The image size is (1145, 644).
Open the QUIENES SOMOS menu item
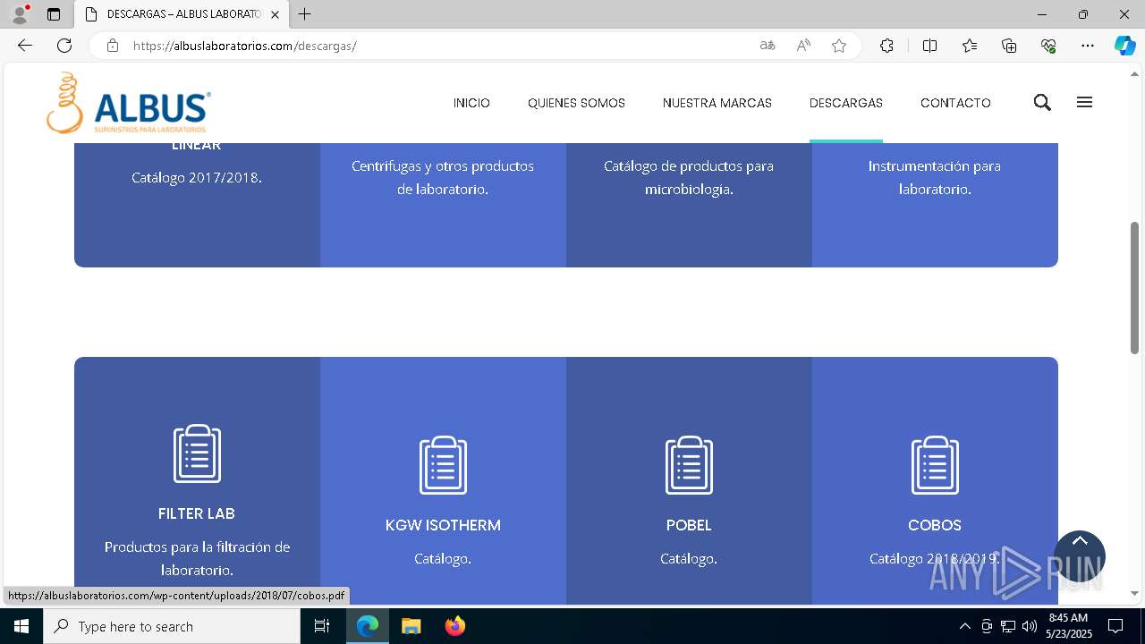tap(576, 103)
